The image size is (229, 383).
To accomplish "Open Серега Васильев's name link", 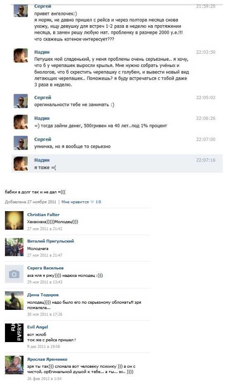I will coord(45,268).
